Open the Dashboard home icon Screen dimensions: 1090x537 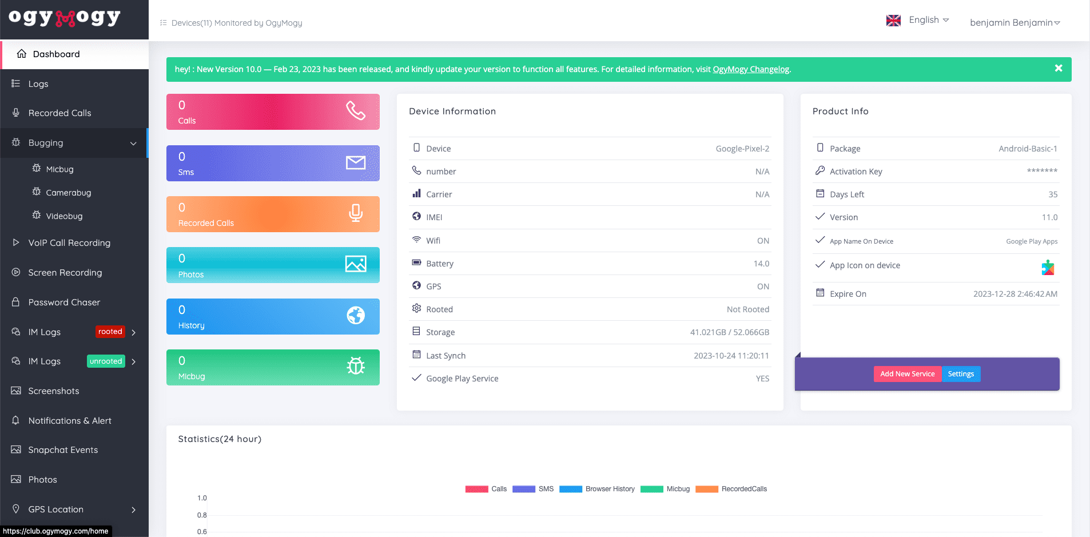pos(22,54)
